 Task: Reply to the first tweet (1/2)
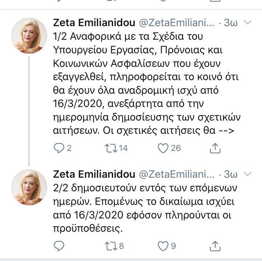(x=59, y=148)
